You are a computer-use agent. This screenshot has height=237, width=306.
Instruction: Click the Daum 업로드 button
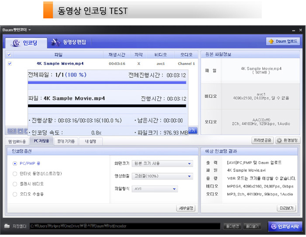coord(282,42)
